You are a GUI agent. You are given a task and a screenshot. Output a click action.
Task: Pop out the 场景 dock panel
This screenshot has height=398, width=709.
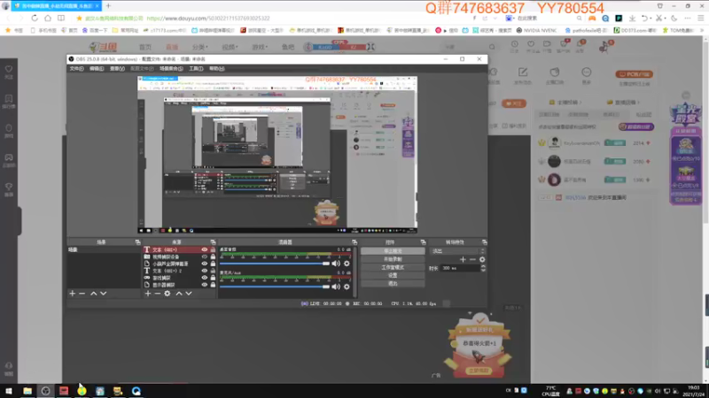pyautogui.click(x=138, y=242)
